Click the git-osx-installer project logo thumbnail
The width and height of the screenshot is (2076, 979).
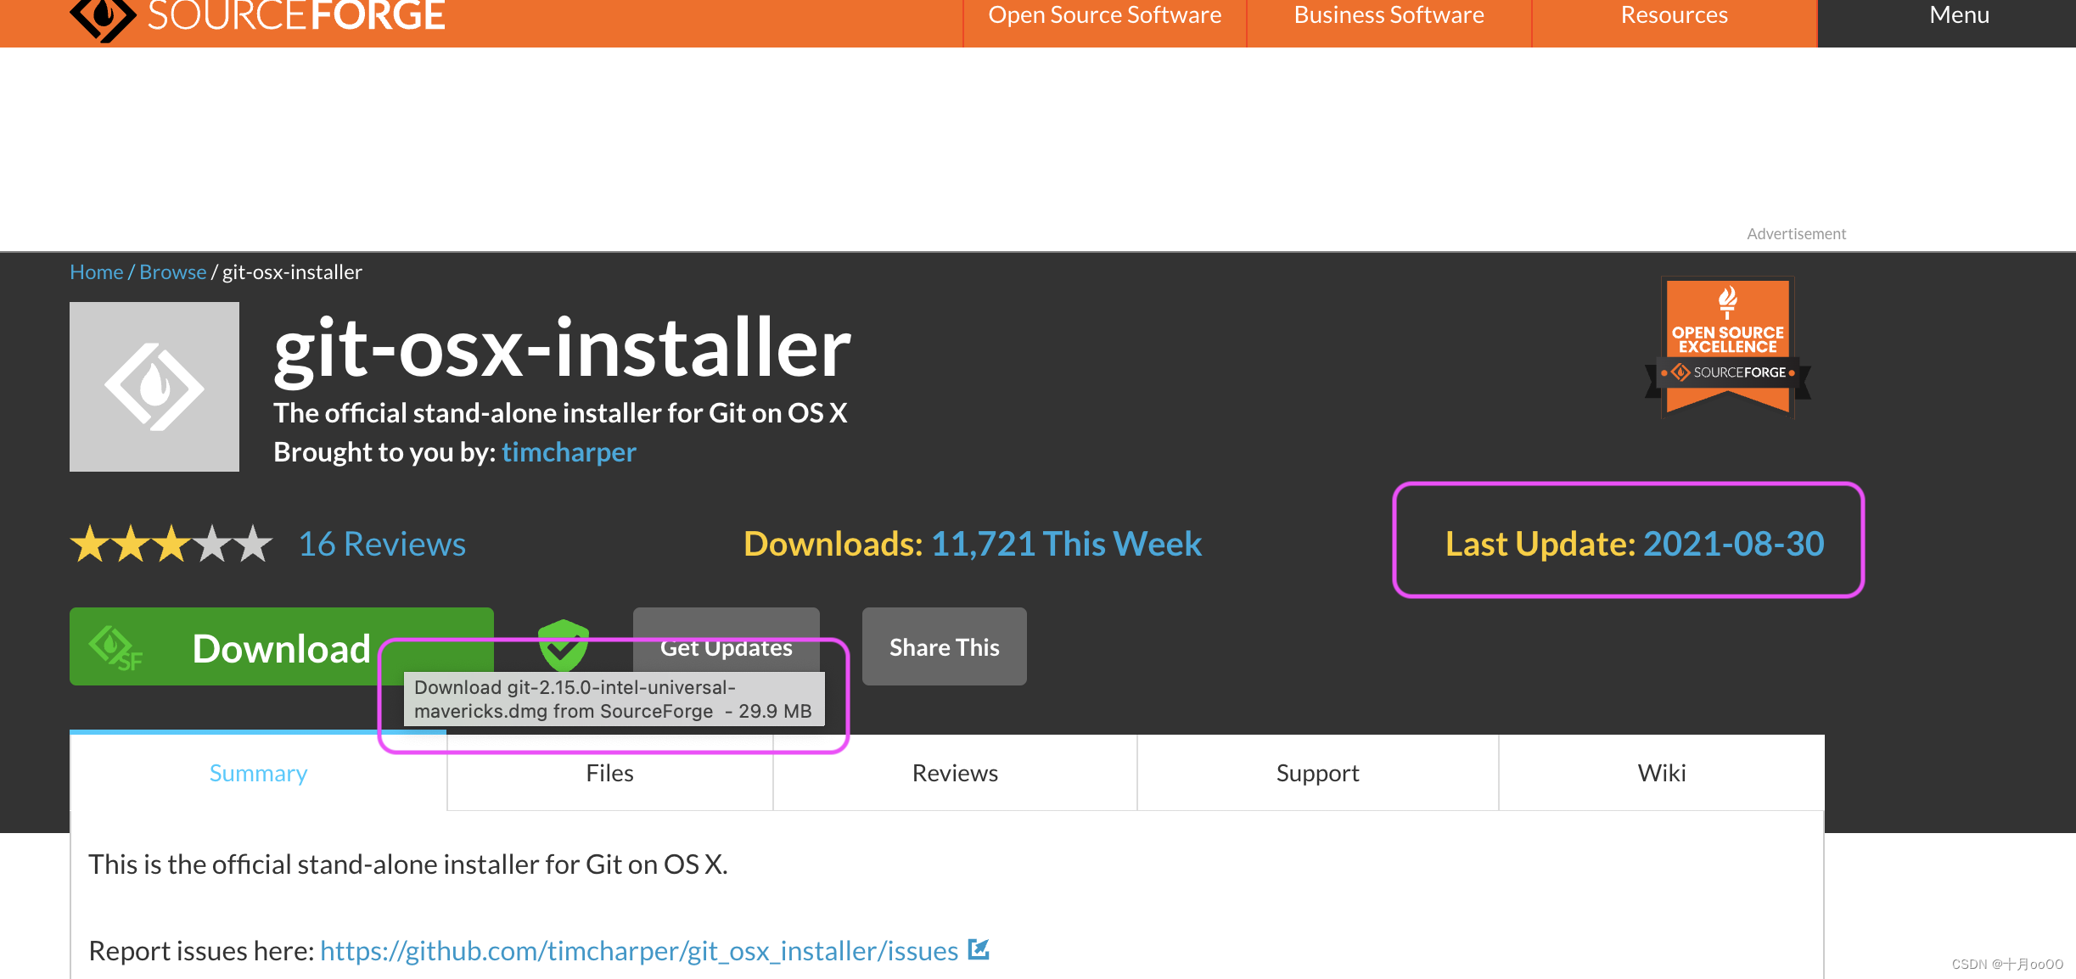click(154, 387)
